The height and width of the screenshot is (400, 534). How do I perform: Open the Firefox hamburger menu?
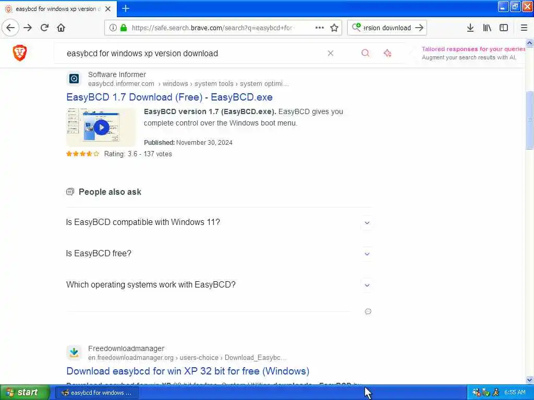point(524,28)
